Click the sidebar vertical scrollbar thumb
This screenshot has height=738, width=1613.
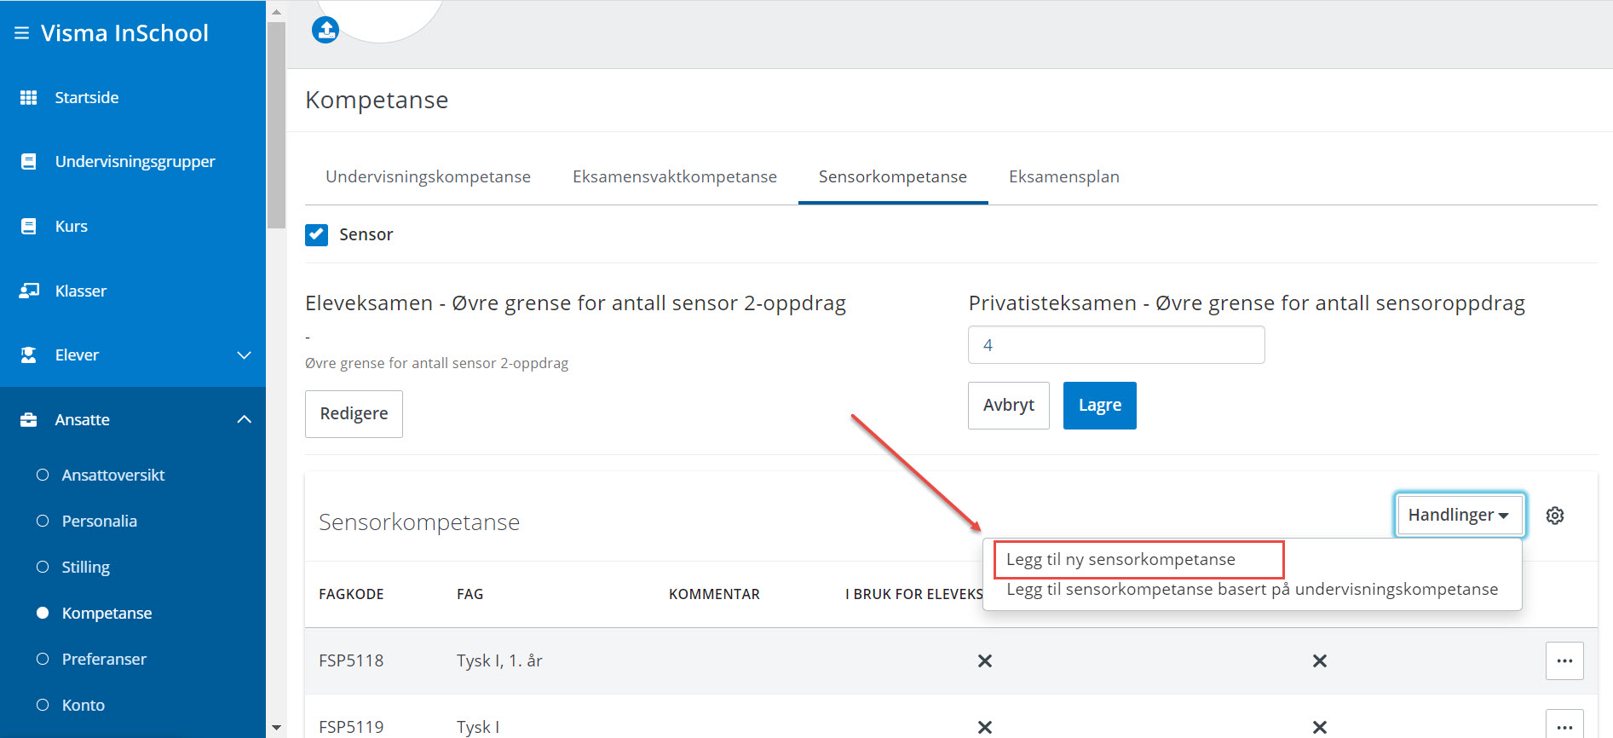pos(276,125)
